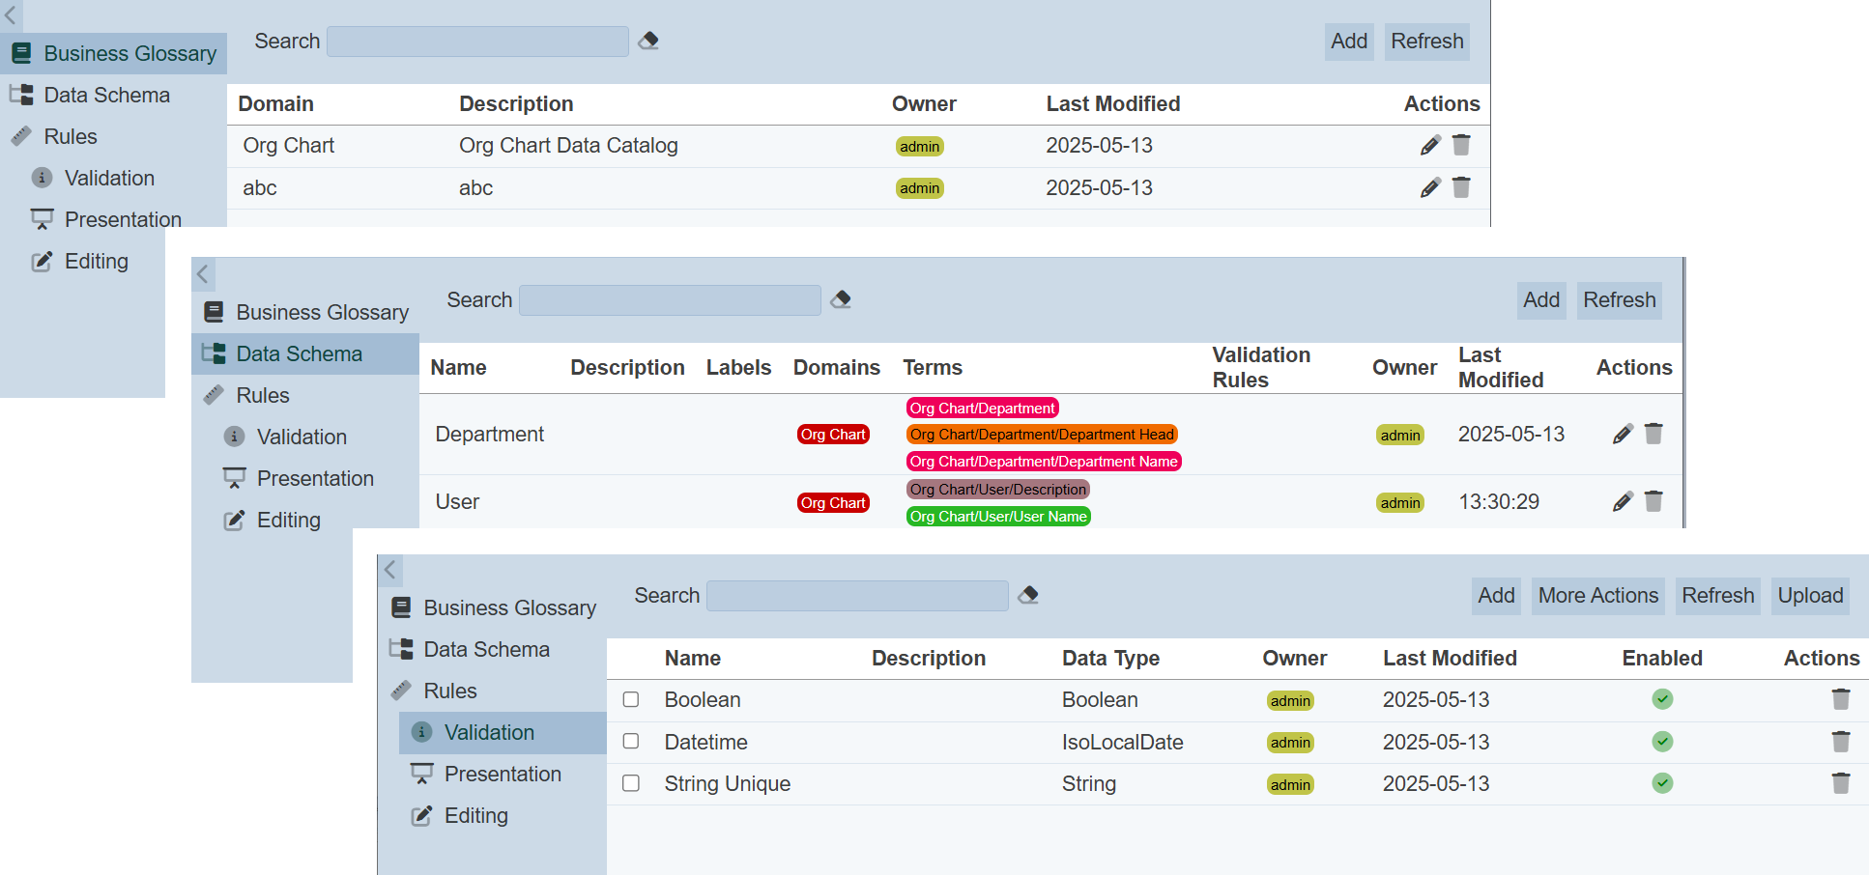Open the More Actions menu

[1597, 596]
